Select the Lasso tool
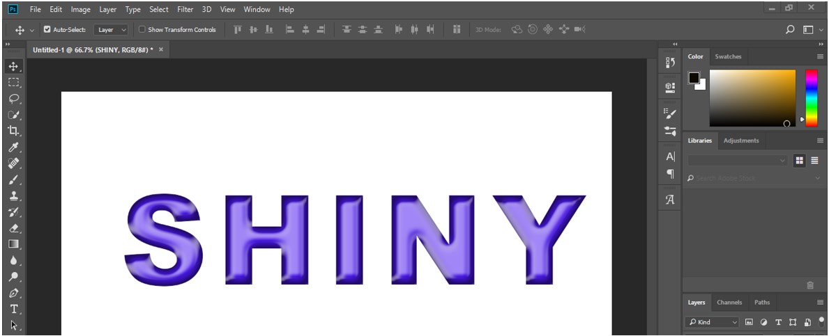 [x=13, y=99]
